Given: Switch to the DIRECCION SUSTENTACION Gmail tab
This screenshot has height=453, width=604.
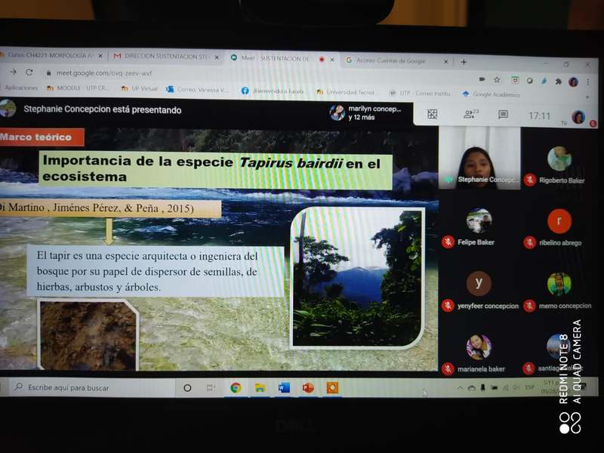Looking at the screenshot, I should pyautogui.click(x=166, y=57).
